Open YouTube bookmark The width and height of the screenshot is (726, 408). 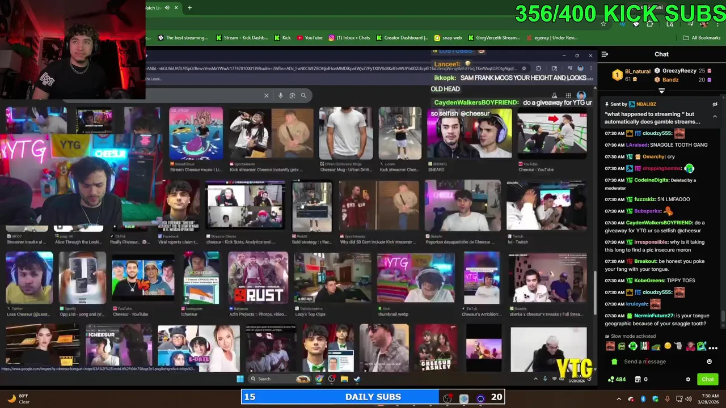(310, 37)
